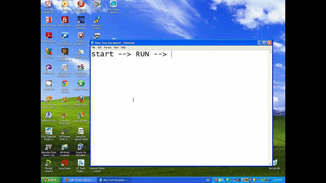This screenshot has height=183, width=326.
Task: Maximize the Notepad window
Action: 265,43
